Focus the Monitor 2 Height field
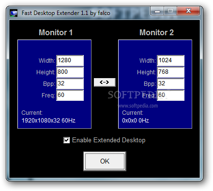 click(x=170, y=72)
